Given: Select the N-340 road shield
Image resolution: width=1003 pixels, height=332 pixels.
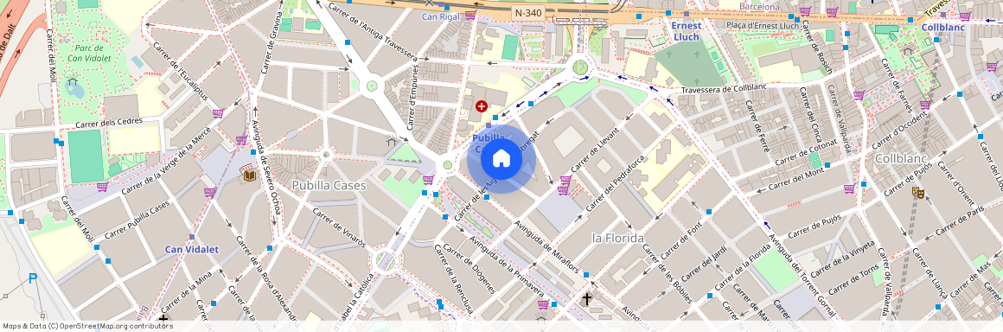Looking at the screenshot, I should point(529,13).
